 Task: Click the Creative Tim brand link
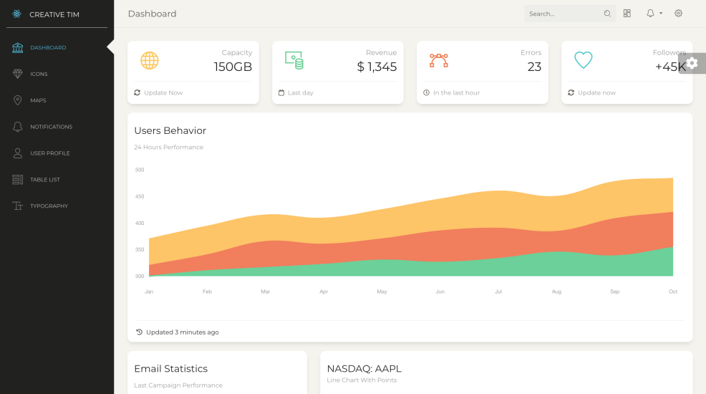pyautogui.click(x=54, y=14)
